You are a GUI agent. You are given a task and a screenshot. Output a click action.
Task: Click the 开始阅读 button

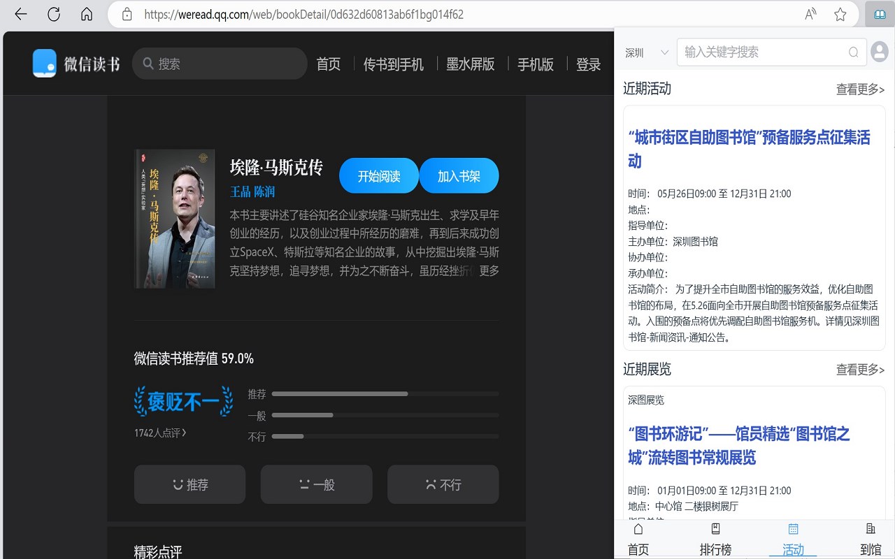point(379,175)
